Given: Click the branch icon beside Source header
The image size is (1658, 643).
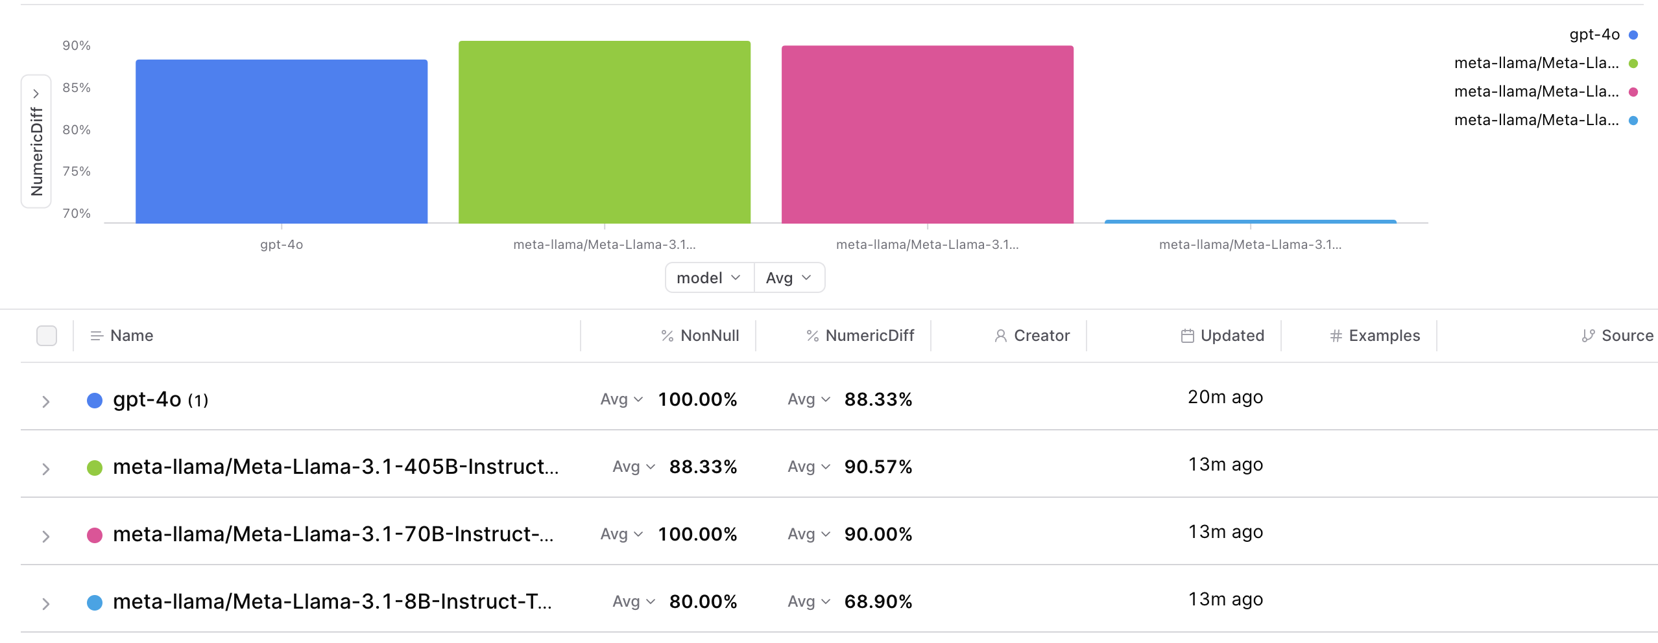Looking at the screenshot, I should point(1588,336).
